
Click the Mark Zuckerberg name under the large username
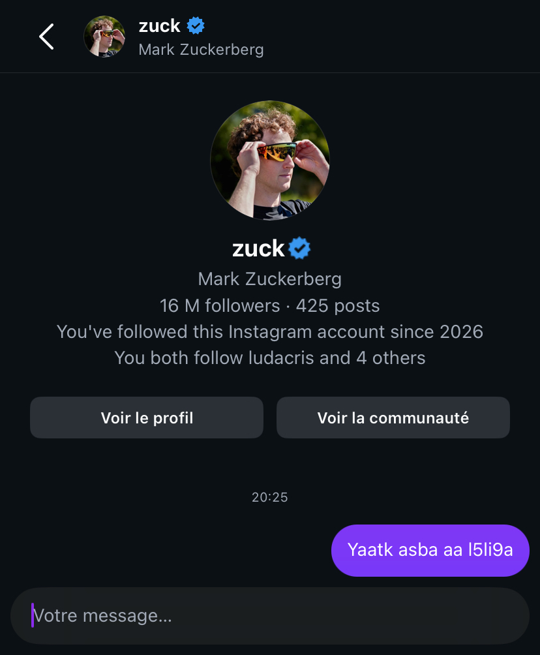tap(270, 279)
